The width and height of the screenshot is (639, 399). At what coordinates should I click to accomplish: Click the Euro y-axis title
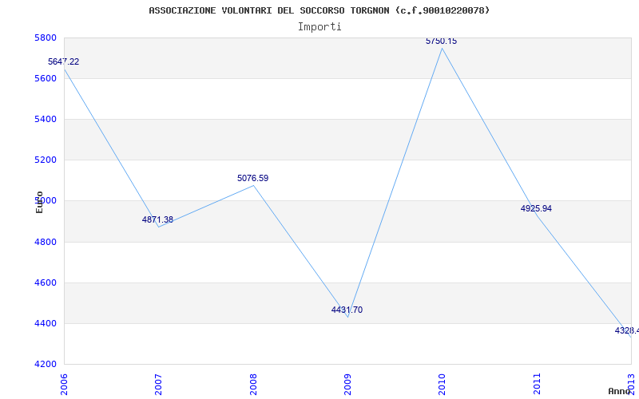coord(39,202)
